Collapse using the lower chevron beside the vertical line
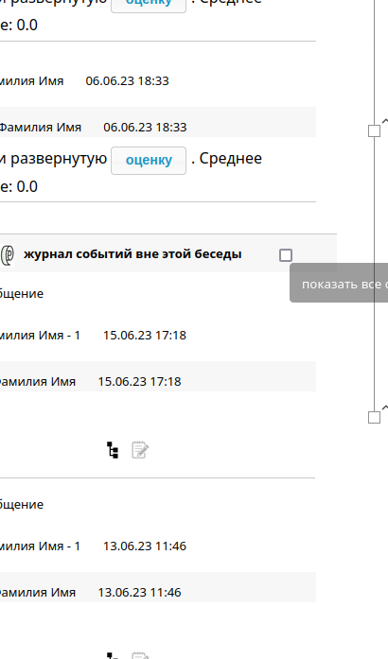Image resolution: width=388 pixels, height=659 pixels. pyautogui.click(x=384, y=408)
